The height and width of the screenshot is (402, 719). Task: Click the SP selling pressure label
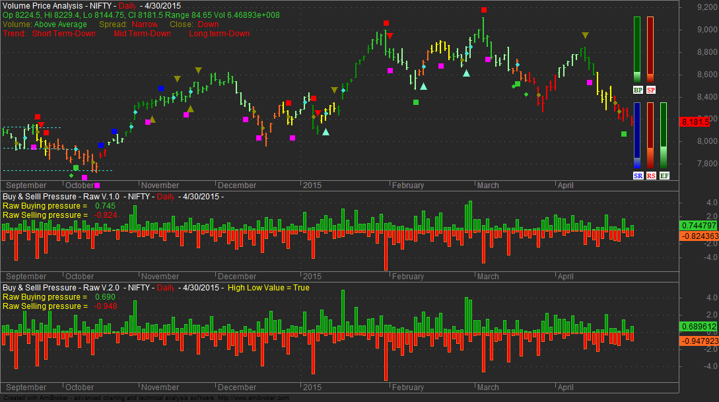[x=651, y=90]
